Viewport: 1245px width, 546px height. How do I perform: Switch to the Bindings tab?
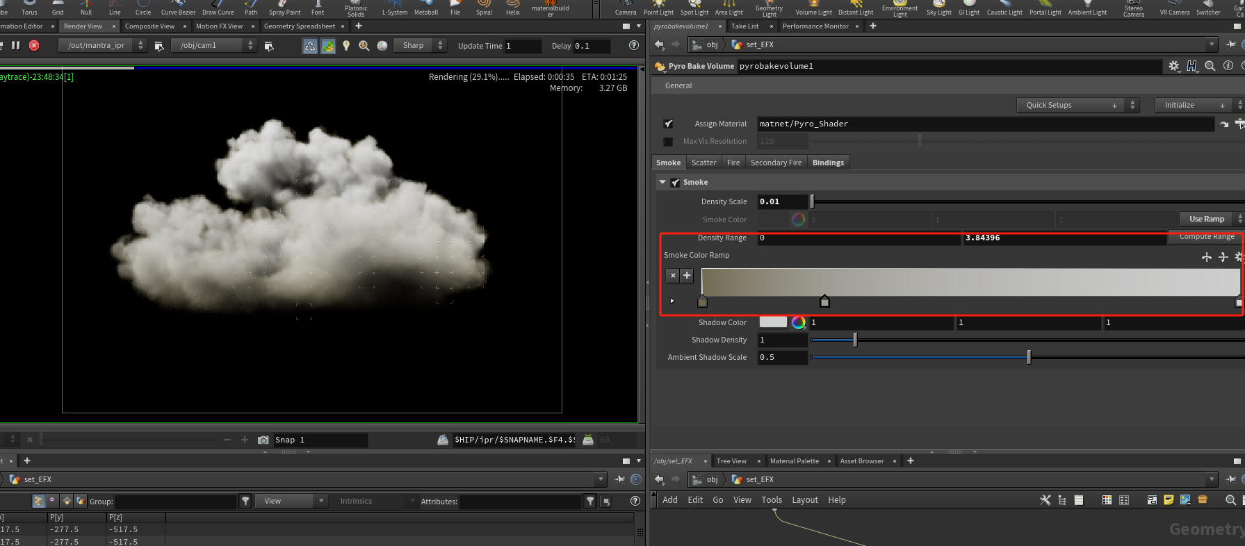pos(828,163)
